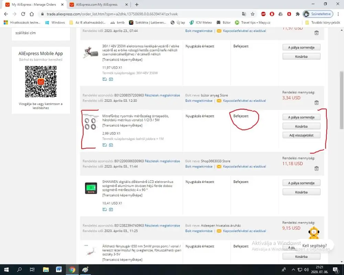This screenshot has height=275, width=344.
Task: Open Részletek megtekintése for order 8012200086330963
Action: [162, 161]
